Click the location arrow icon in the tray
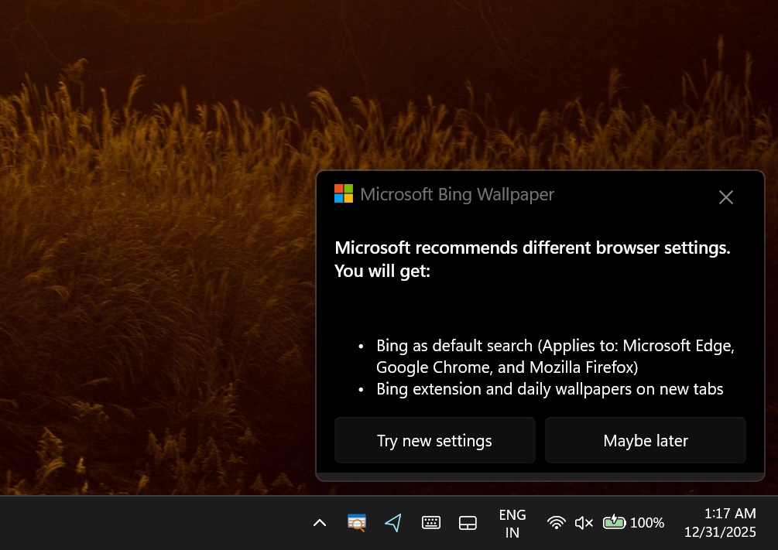This screenshot has height=550, width=778. [393, 522]
